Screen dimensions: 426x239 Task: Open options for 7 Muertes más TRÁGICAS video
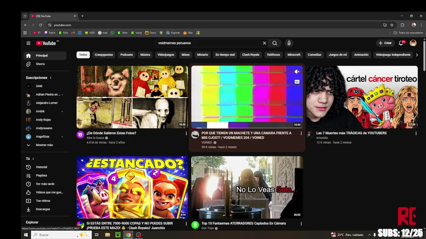tap(416, 133)
